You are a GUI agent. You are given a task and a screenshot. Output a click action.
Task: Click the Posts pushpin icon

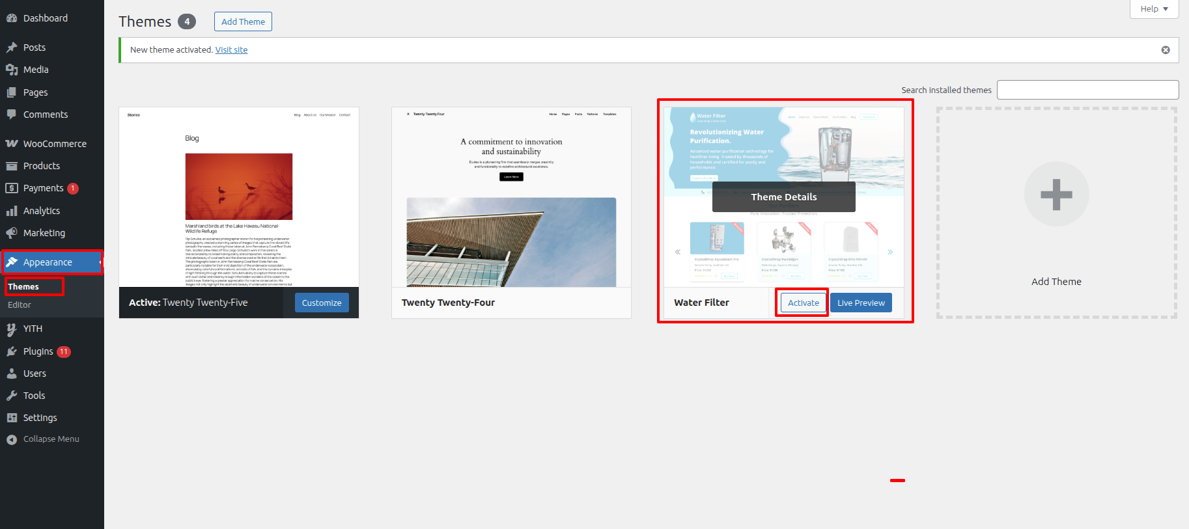(12, 47)
